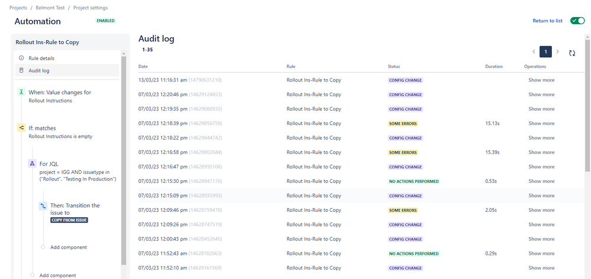Add component inside JQL branch
Screen dimensions: 591x279
(x=68, y=247)
